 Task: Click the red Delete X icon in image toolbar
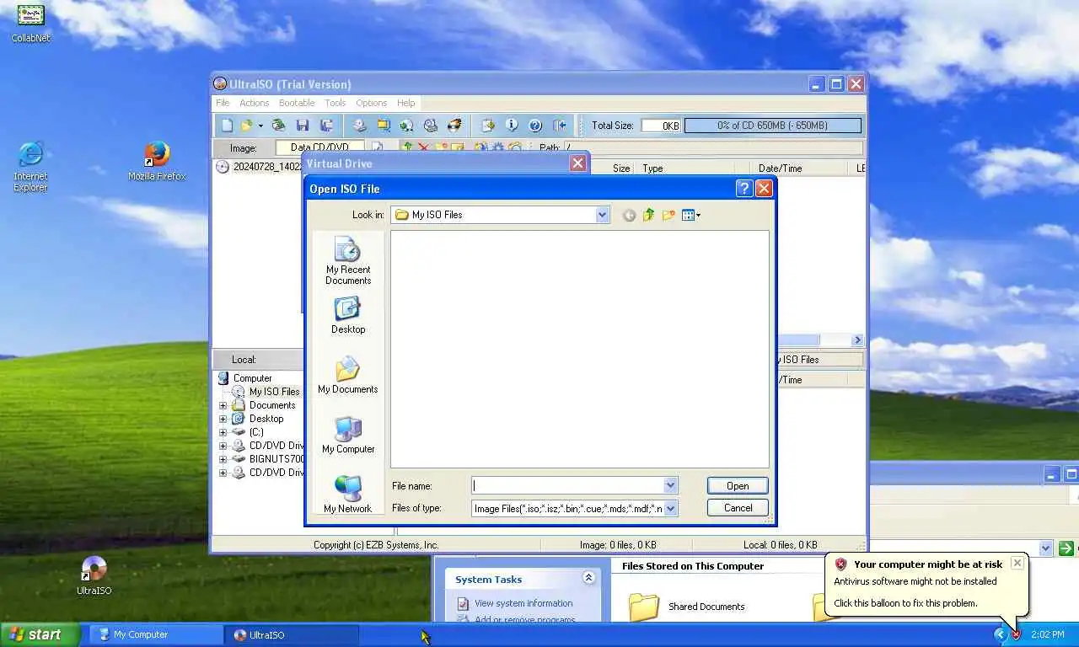point(423,147)
